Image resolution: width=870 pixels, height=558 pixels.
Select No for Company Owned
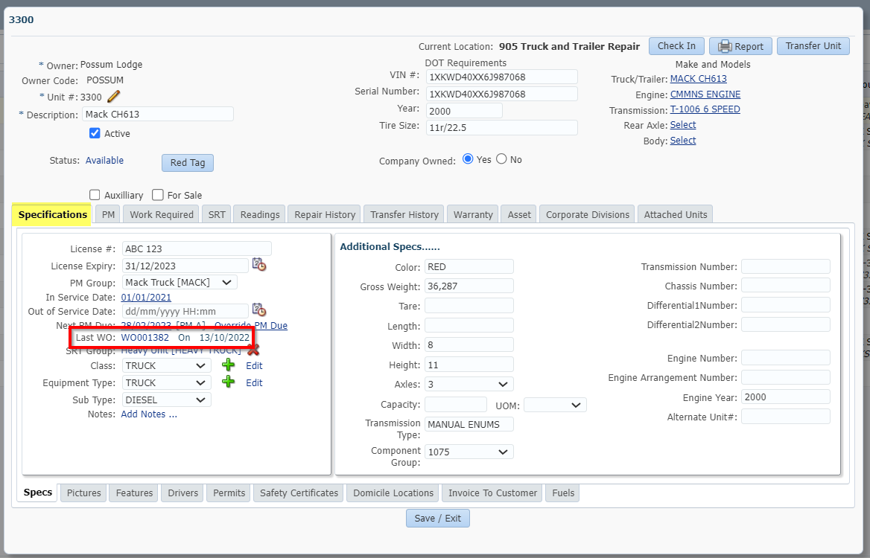[x=501, y=159]
